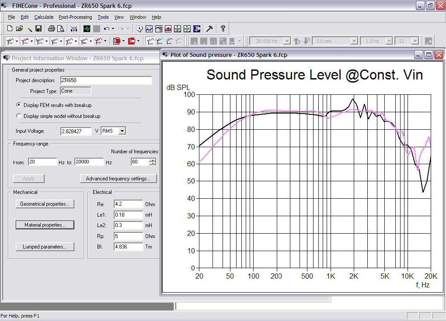Open the red directivity polar plot icon
This screenshot has height=321, width=446.
point(168,28)
